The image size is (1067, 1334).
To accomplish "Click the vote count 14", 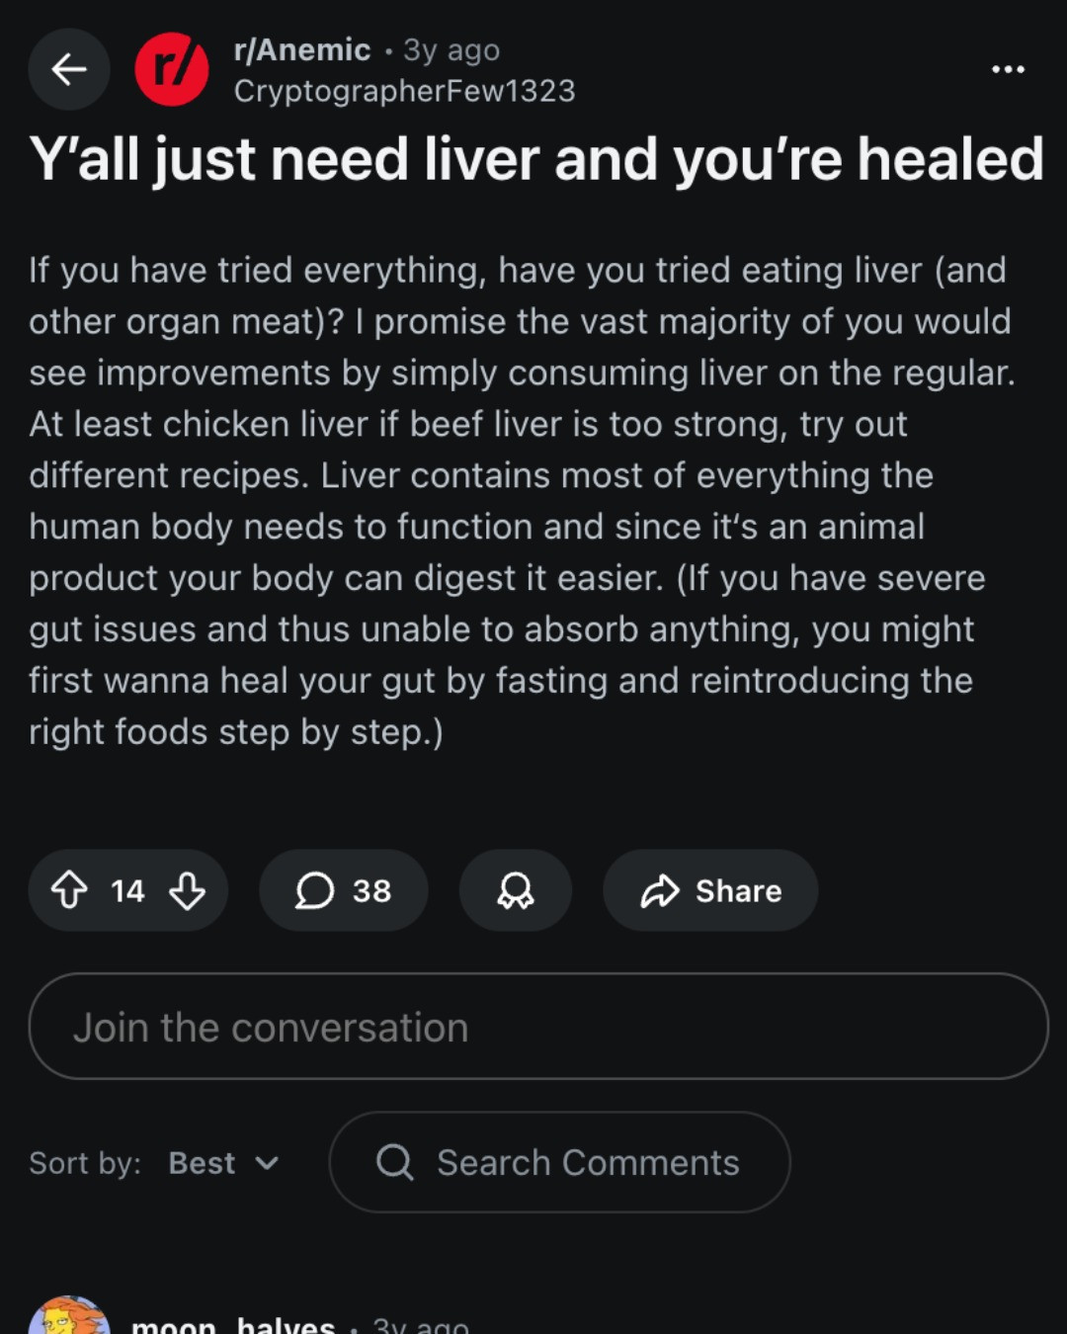I will [127, 890].
